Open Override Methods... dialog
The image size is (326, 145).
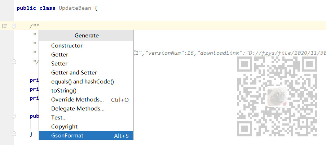[78, 100]
